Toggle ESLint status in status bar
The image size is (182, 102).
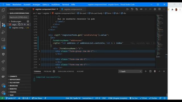point(143,98)
